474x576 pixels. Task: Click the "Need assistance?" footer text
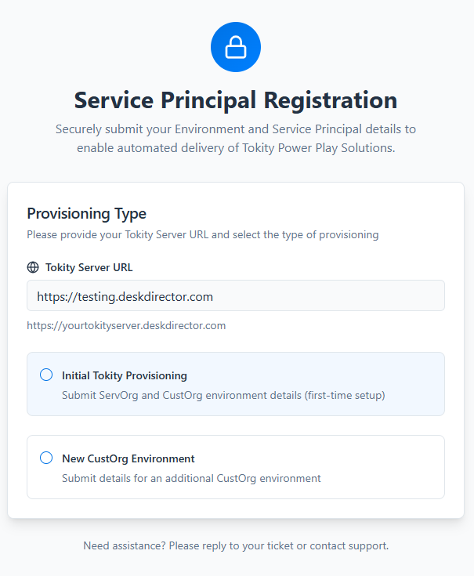coord(122,545)
